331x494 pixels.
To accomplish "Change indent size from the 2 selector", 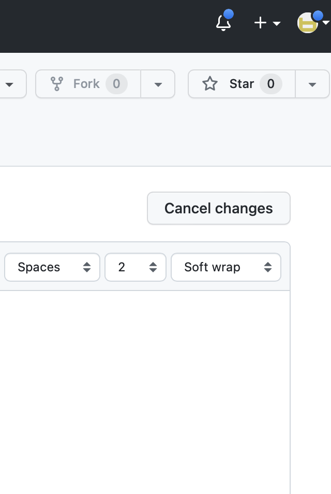I will [136, 267].
